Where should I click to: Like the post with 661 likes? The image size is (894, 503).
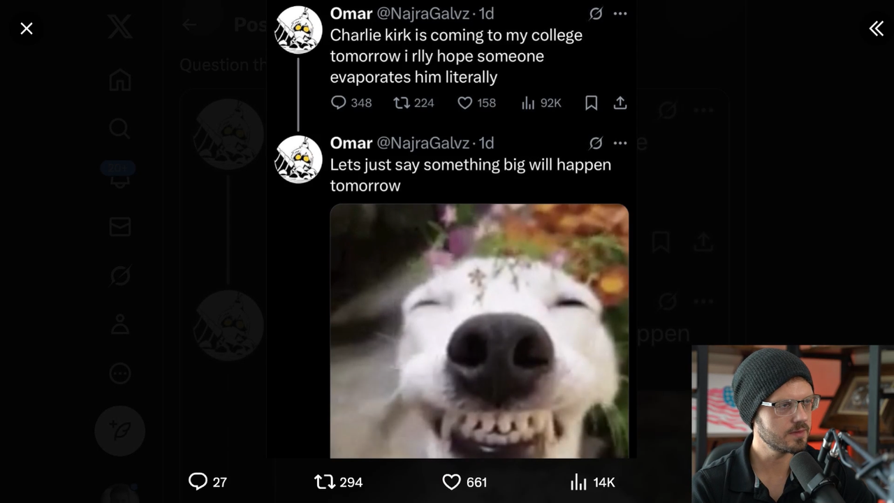464,482
